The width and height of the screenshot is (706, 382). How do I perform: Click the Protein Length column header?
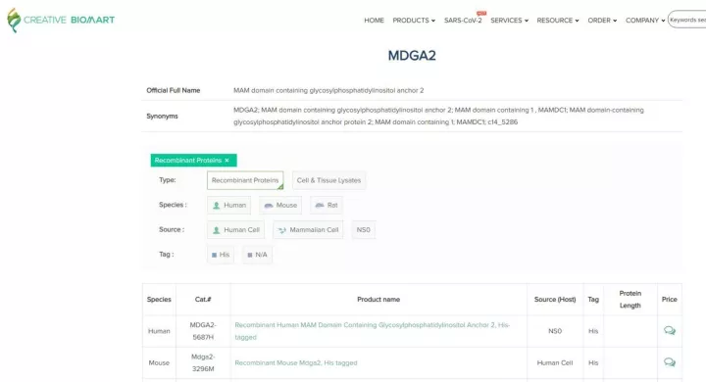point(630,299)
